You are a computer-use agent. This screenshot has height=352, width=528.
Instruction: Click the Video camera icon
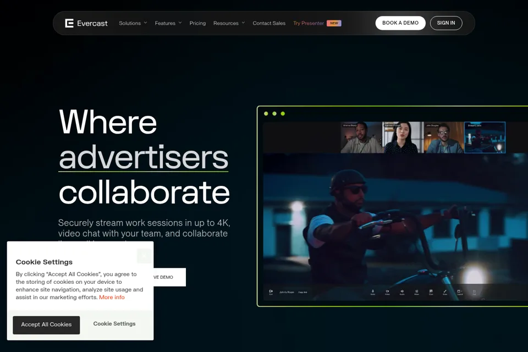click(x=387, y=292)
